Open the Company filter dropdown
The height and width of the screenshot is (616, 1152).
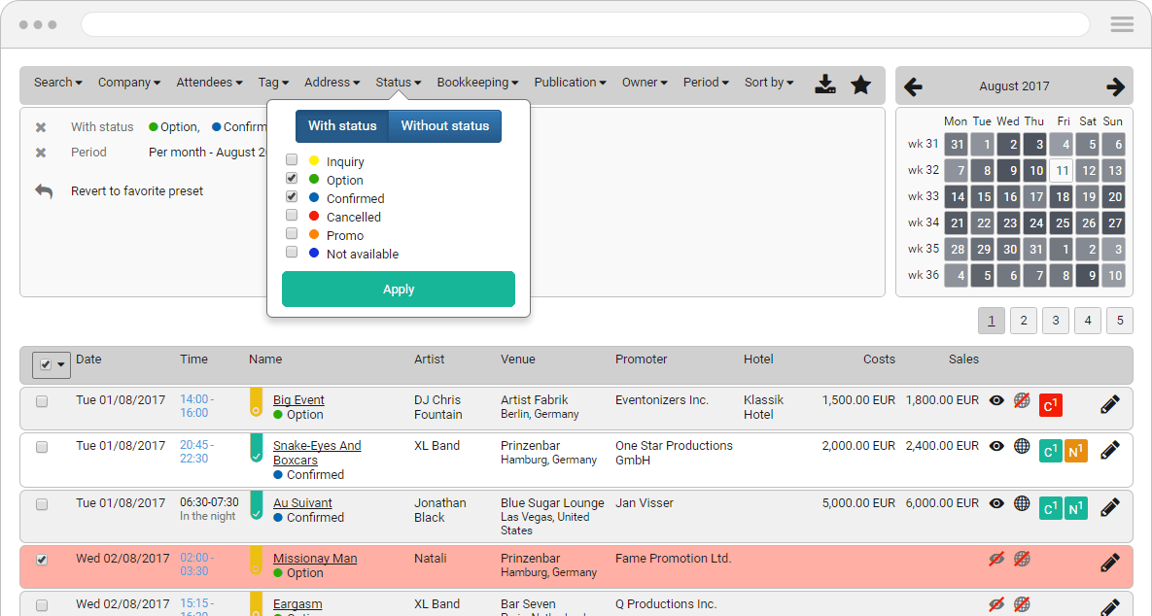pyautogui.click(x=129, y=83)
